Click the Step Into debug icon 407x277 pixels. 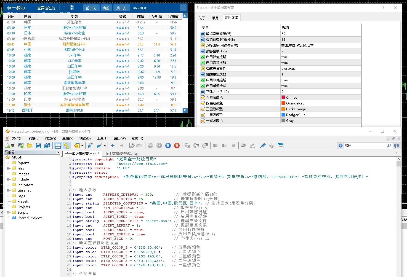point(187,146)
